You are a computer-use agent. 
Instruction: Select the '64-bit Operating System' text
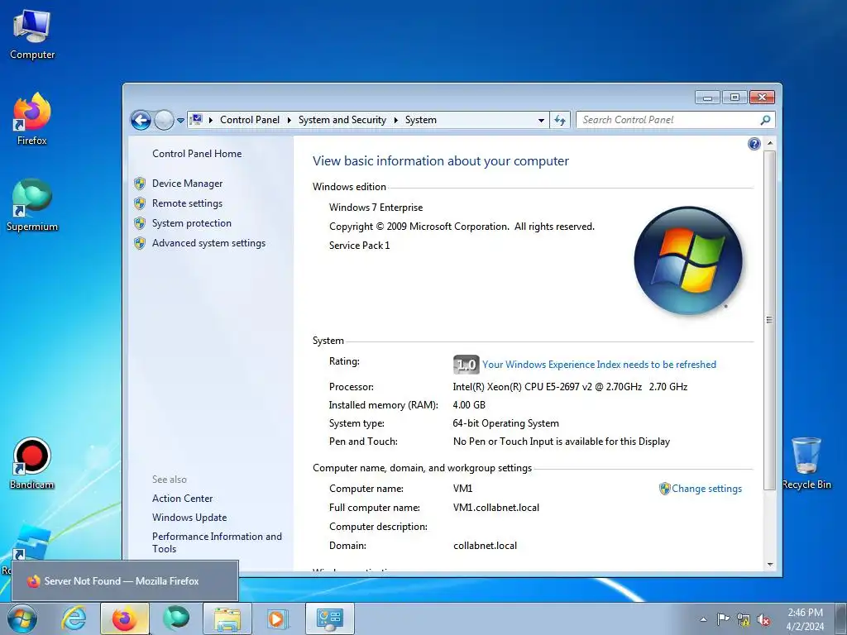click(505, 423)
